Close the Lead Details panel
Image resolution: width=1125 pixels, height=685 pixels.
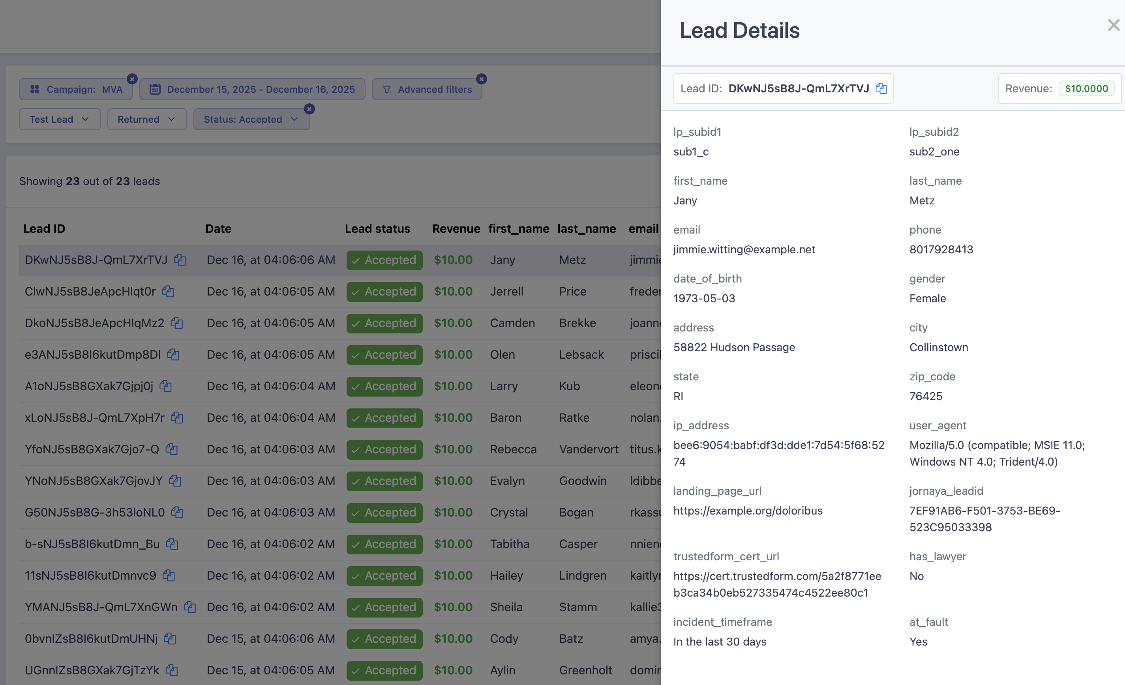point(1113,26)
